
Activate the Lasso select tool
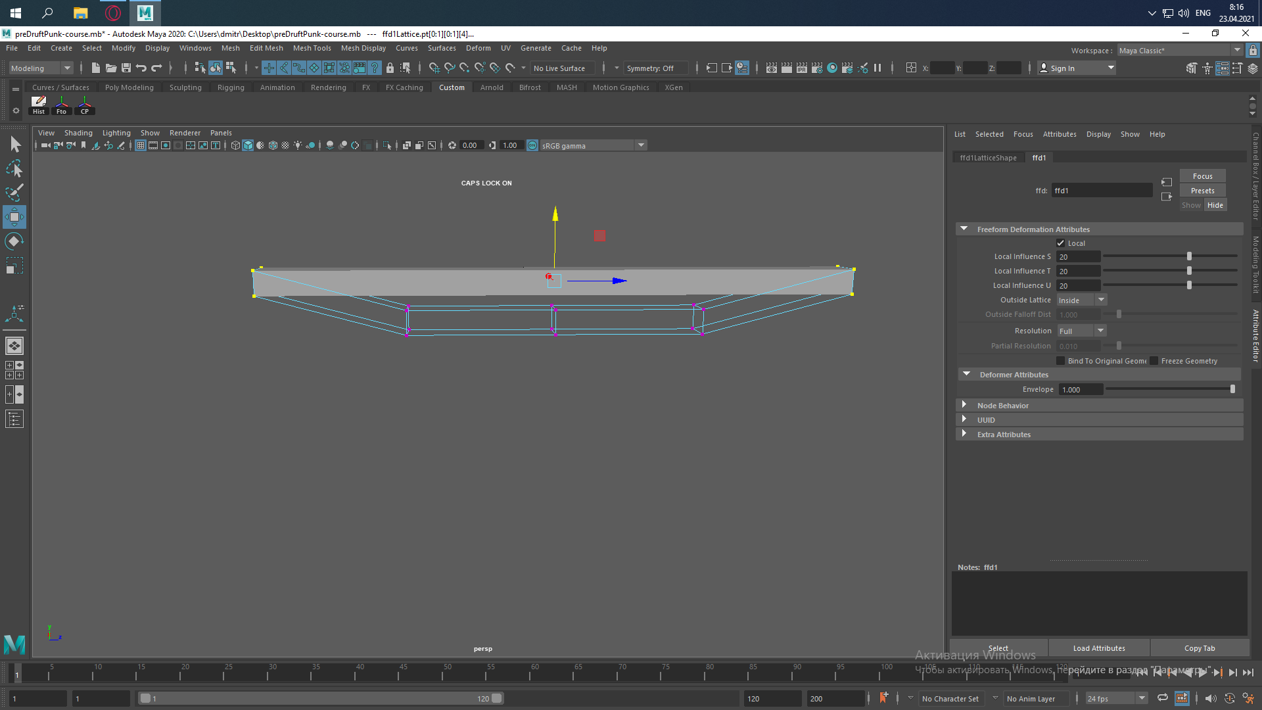point(15,168)
